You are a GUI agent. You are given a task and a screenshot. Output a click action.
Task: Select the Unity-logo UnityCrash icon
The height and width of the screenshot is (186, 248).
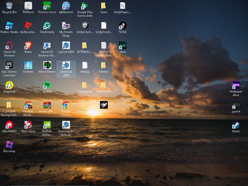[85, 26]
